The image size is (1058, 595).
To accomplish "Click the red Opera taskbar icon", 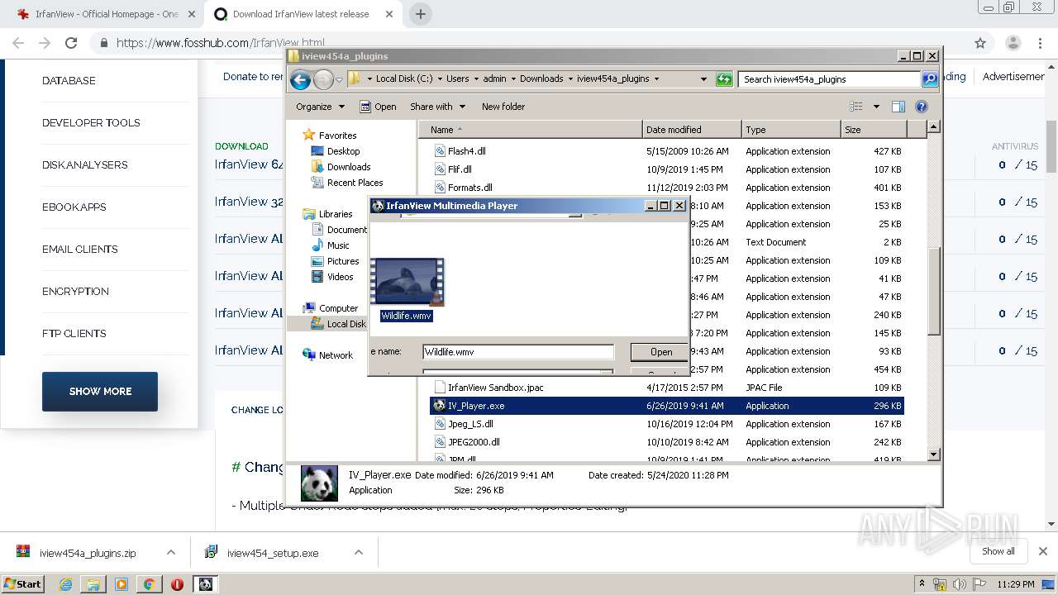I will (x=177, y=584).
